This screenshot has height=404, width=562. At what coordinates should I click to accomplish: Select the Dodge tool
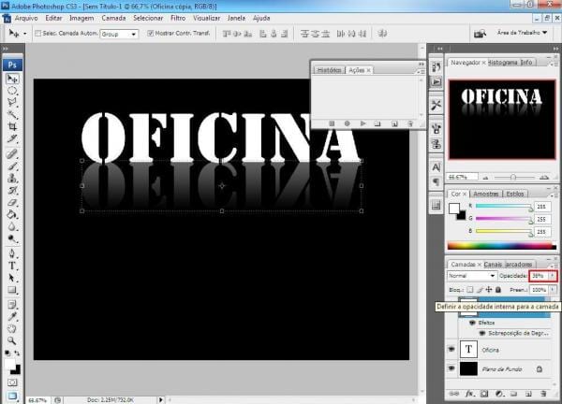12,238
